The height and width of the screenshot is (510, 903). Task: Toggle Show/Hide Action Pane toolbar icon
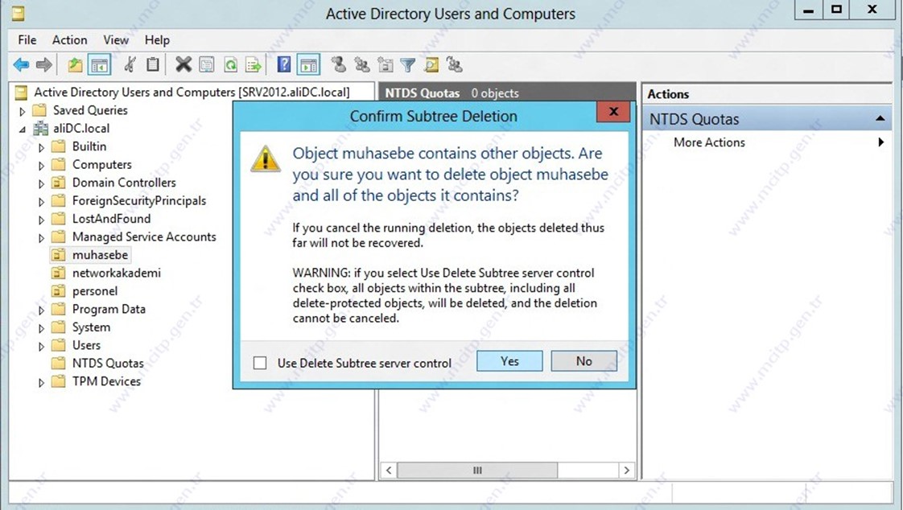(309, 65)
